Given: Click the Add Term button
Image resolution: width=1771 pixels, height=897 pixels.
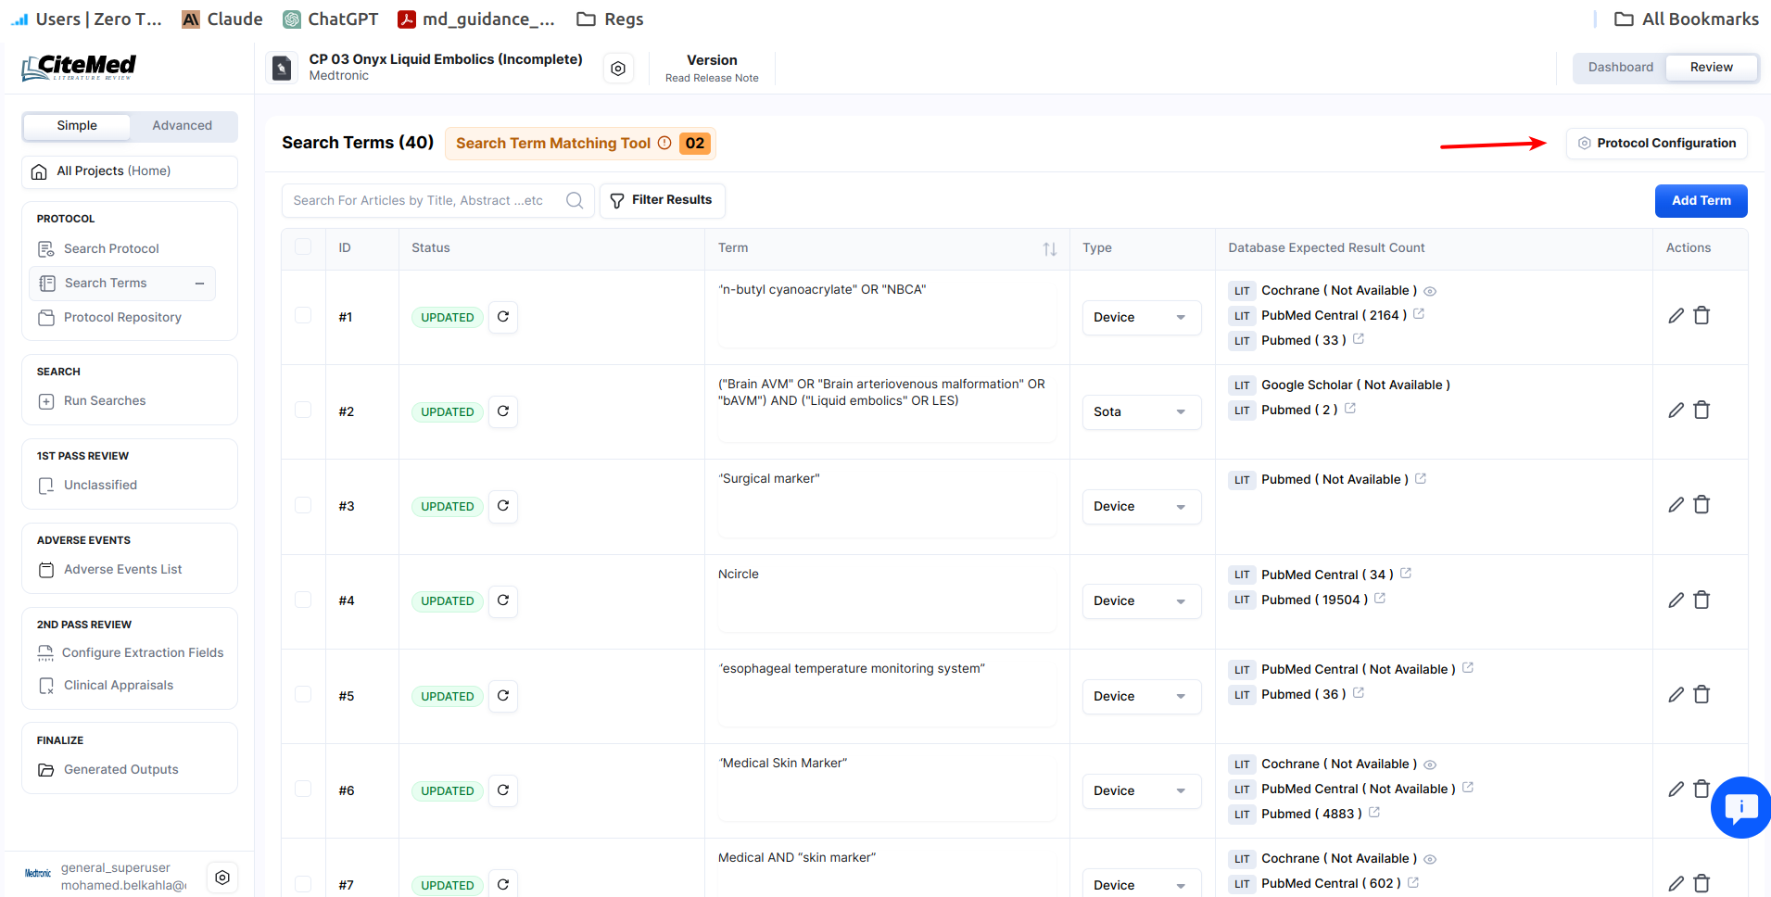Looking at the screenshot, I should [1701, 201].
